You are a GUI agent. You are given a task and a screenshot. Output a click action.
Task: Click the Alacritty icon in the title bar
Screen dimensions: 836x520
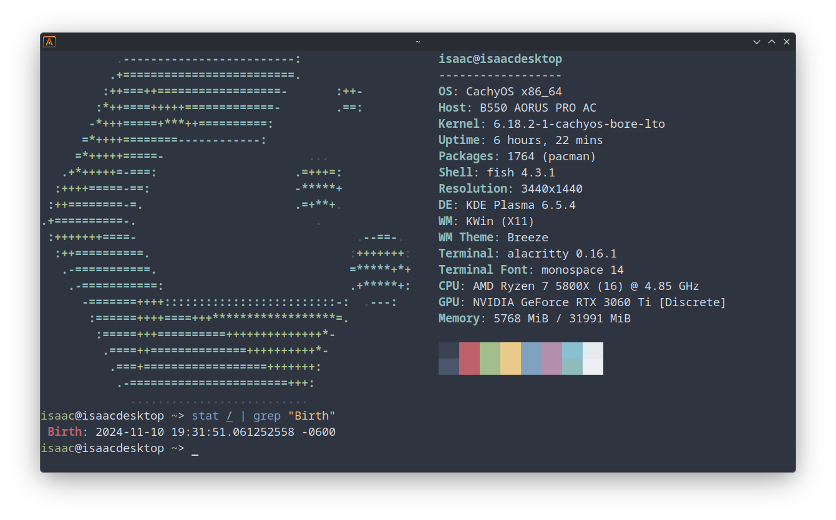pyautogui.click(x=49, y=42)
